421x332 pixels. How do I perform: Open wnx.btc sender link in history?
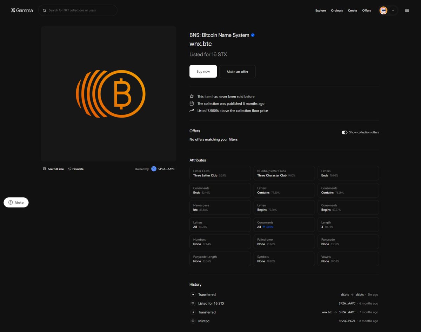pyautogui.click(x=327, y=312)
